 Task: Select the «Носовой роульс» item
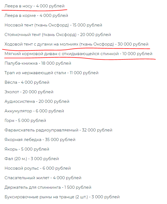37,168
